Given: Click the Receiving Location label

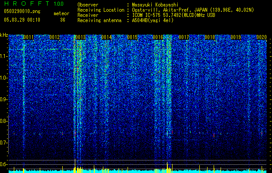Looking at the screenshot, I should coord(101,10).
